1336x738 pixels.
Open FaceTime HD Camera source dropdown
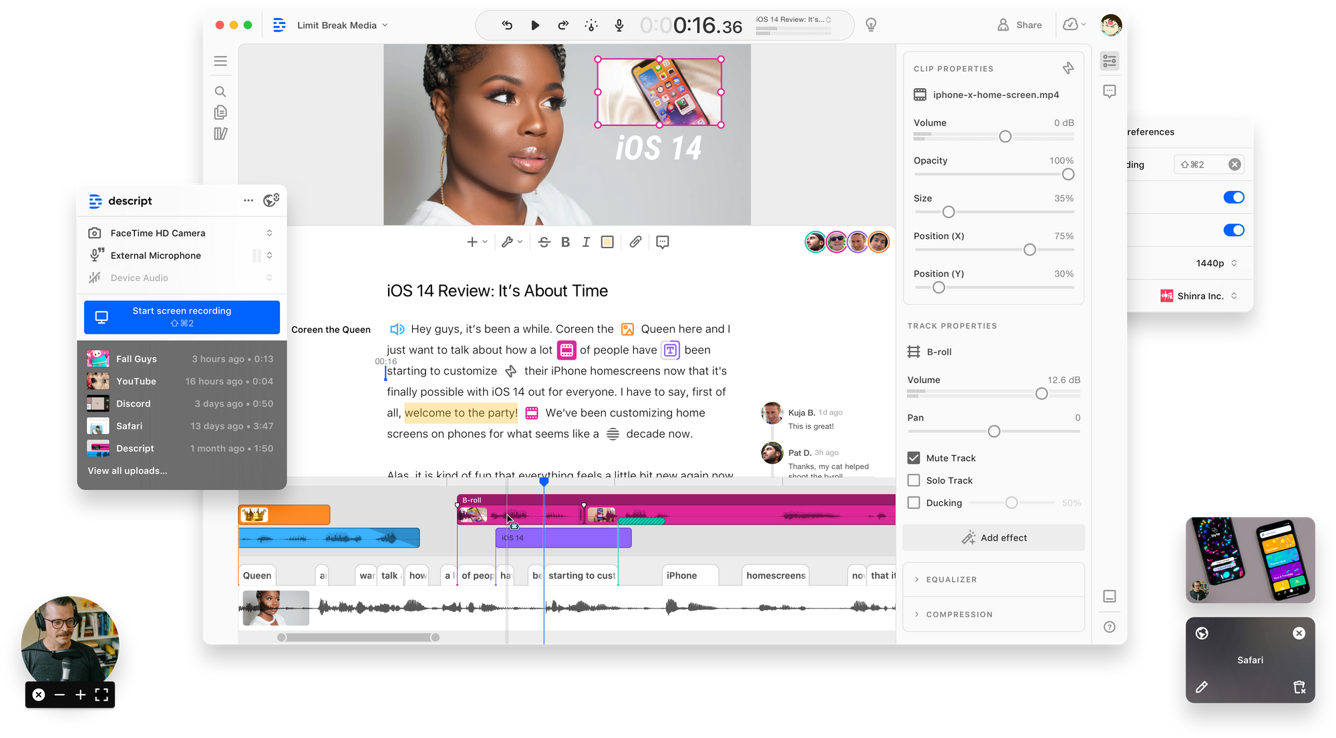coord(269,233)
